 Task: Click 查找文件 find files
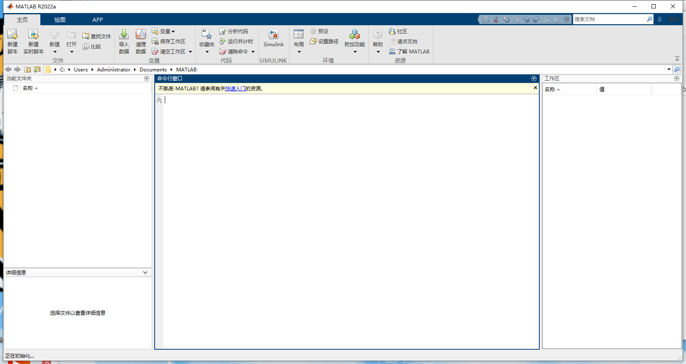(97, 36)
